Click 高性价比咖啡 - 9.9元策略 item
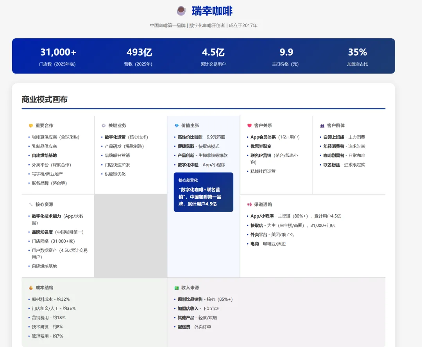The width and height of the screenshot is (422, 347). [x=201, y=137]
